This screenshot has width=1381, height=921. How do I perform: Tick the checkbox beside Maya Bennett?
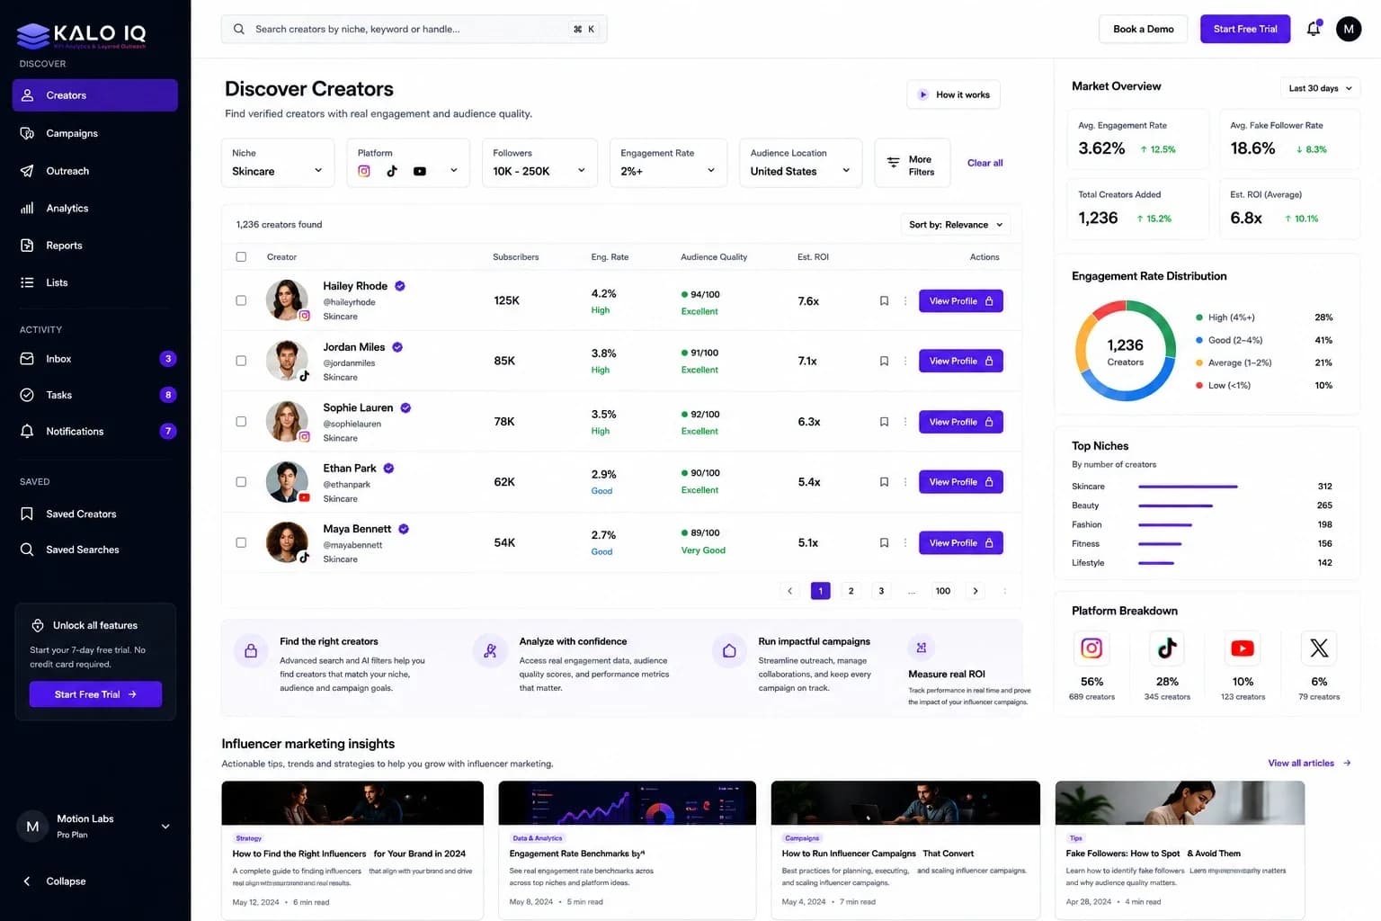point(241,542)
